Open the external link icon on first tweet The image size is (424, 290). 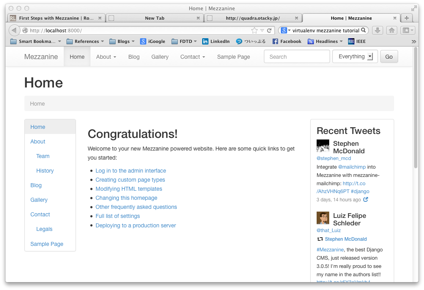coord(366,199)
